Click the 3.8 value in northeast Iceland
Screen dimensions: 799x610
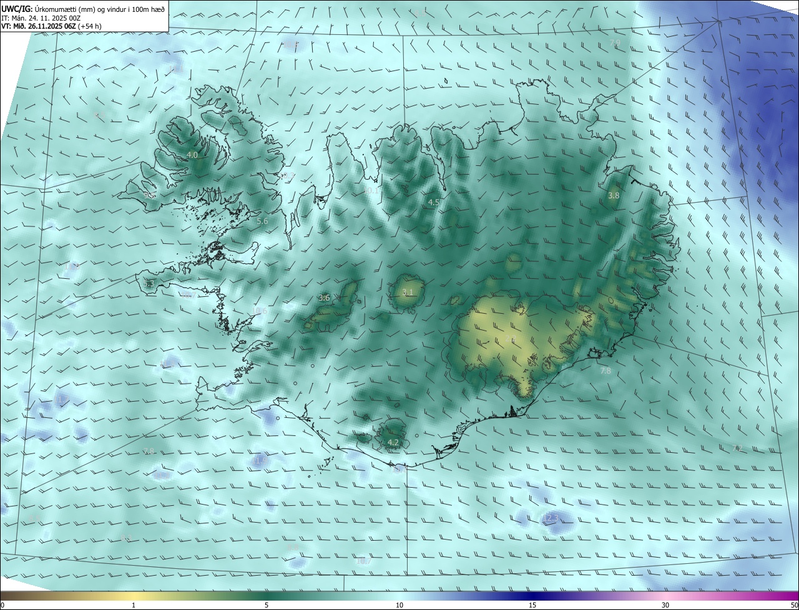click(x=614, y=195)
